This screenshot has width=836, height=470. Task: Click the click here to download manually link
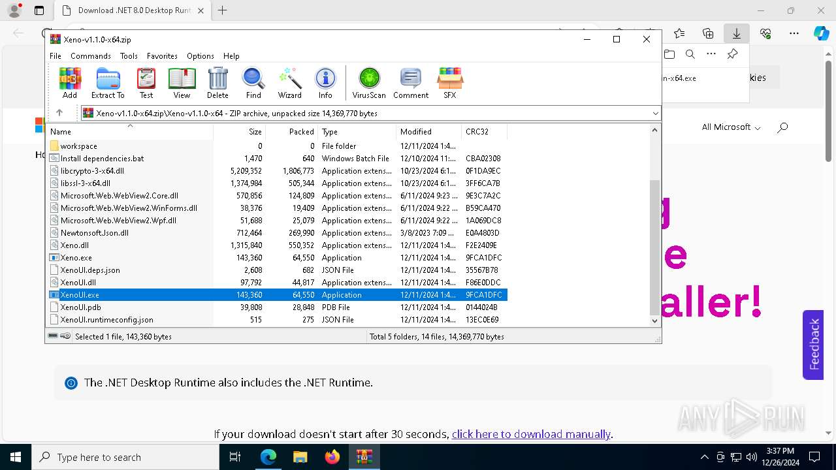tap(531, 434)
